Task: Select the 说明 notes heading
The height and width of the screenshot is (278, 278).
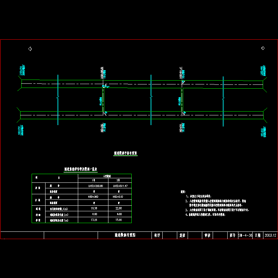Action: 183,192
